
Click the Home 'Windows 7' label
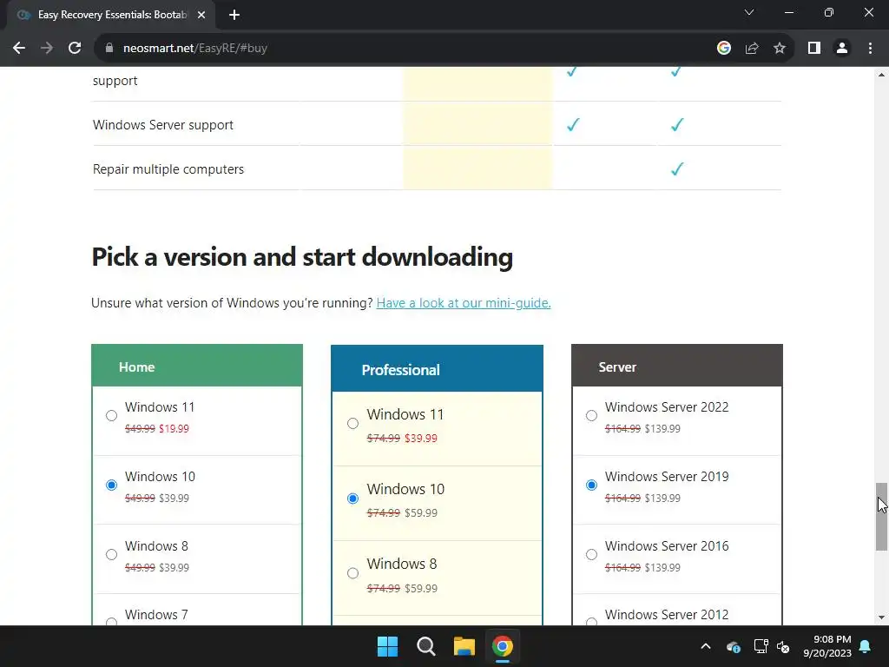[x=156, y=615]
